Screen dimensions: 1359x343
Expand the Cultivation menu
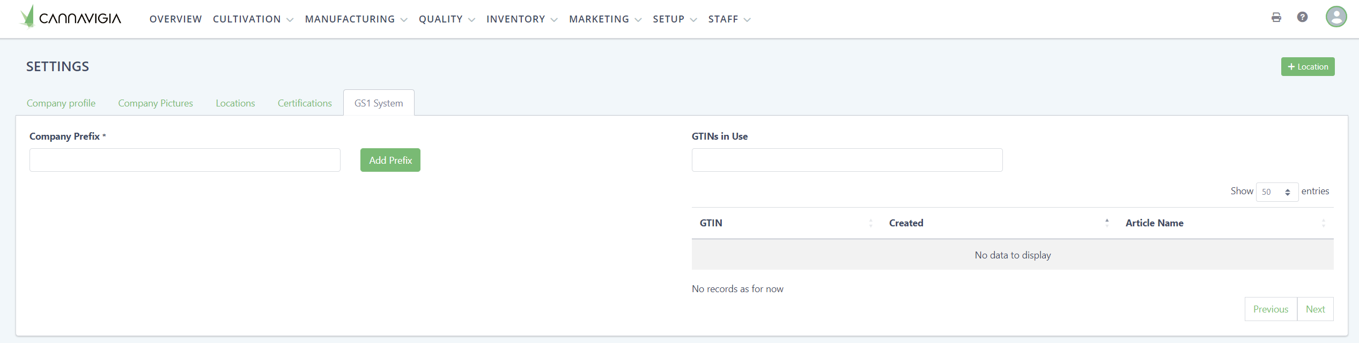coord(253,19)
